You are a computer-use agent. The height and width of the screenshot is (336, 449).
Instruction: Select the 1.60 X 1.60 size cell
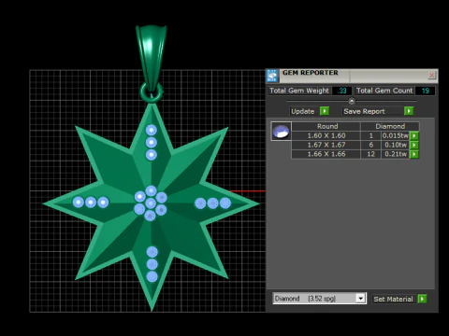pyautogui.click(x=326, y=135)
